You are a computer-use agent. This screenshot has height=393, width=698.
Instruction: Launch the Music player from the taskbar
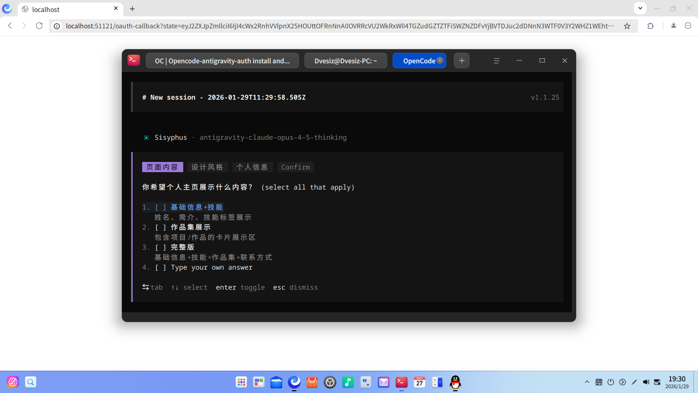point(348,382)
